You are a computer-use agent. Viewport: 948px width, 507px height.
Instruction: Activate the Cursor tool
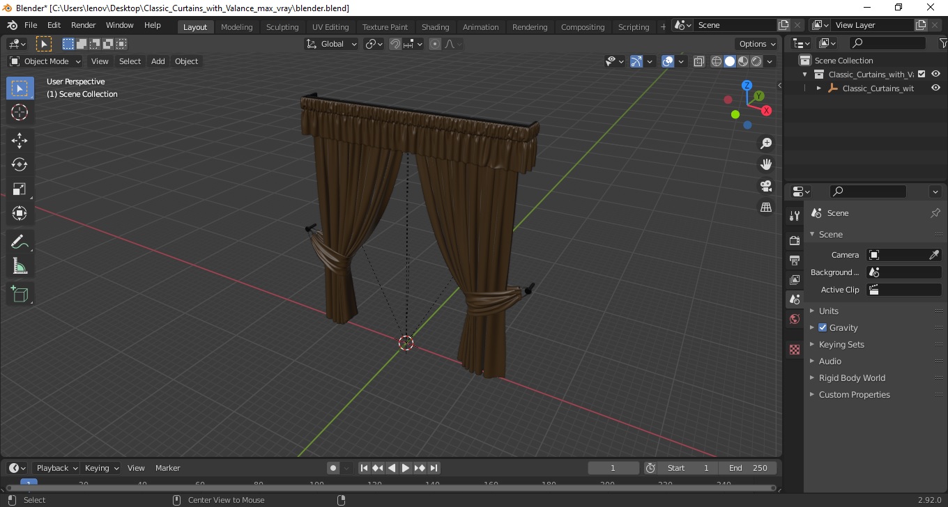[20, 112]
